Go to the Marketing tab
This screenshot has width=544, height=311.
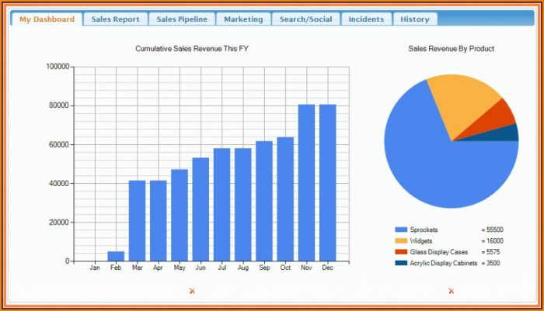coord(243,19)
